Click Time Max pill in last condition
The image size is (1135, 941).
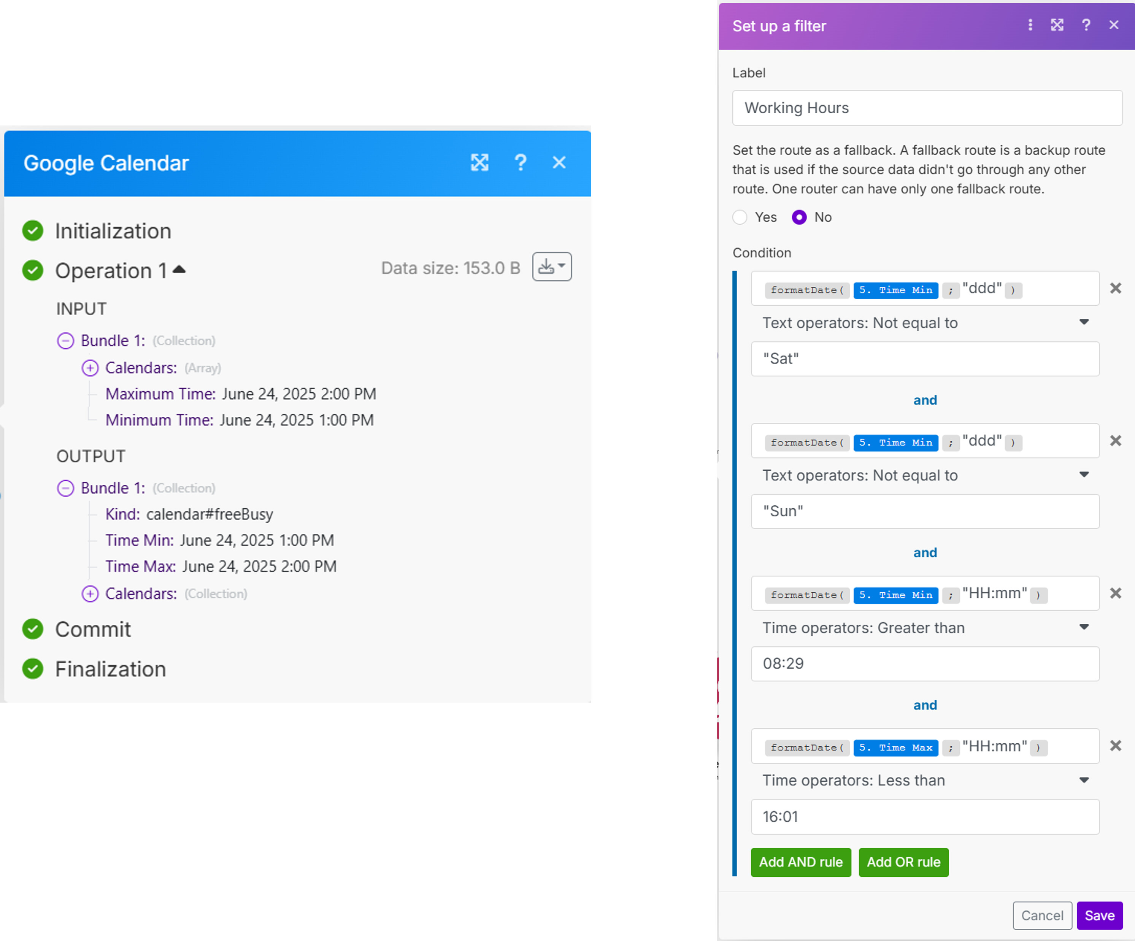coord(895,747)
